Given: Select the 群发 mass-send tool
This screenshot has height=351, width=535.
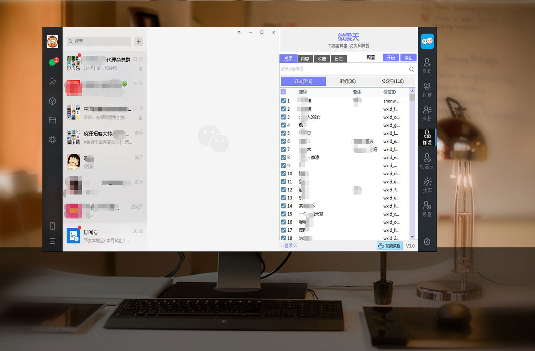Looking at the screenshot, I should [427, 137].
